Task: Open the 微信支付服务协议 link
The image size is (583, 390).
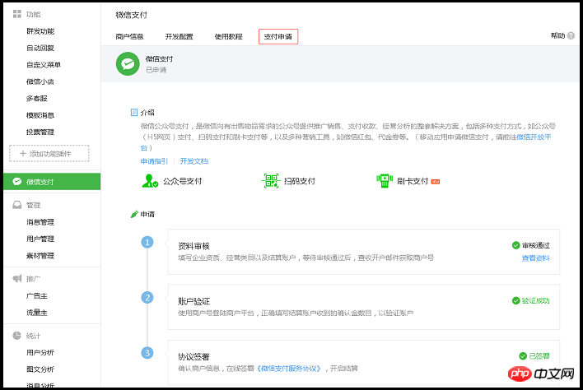Action: [289, 369]
